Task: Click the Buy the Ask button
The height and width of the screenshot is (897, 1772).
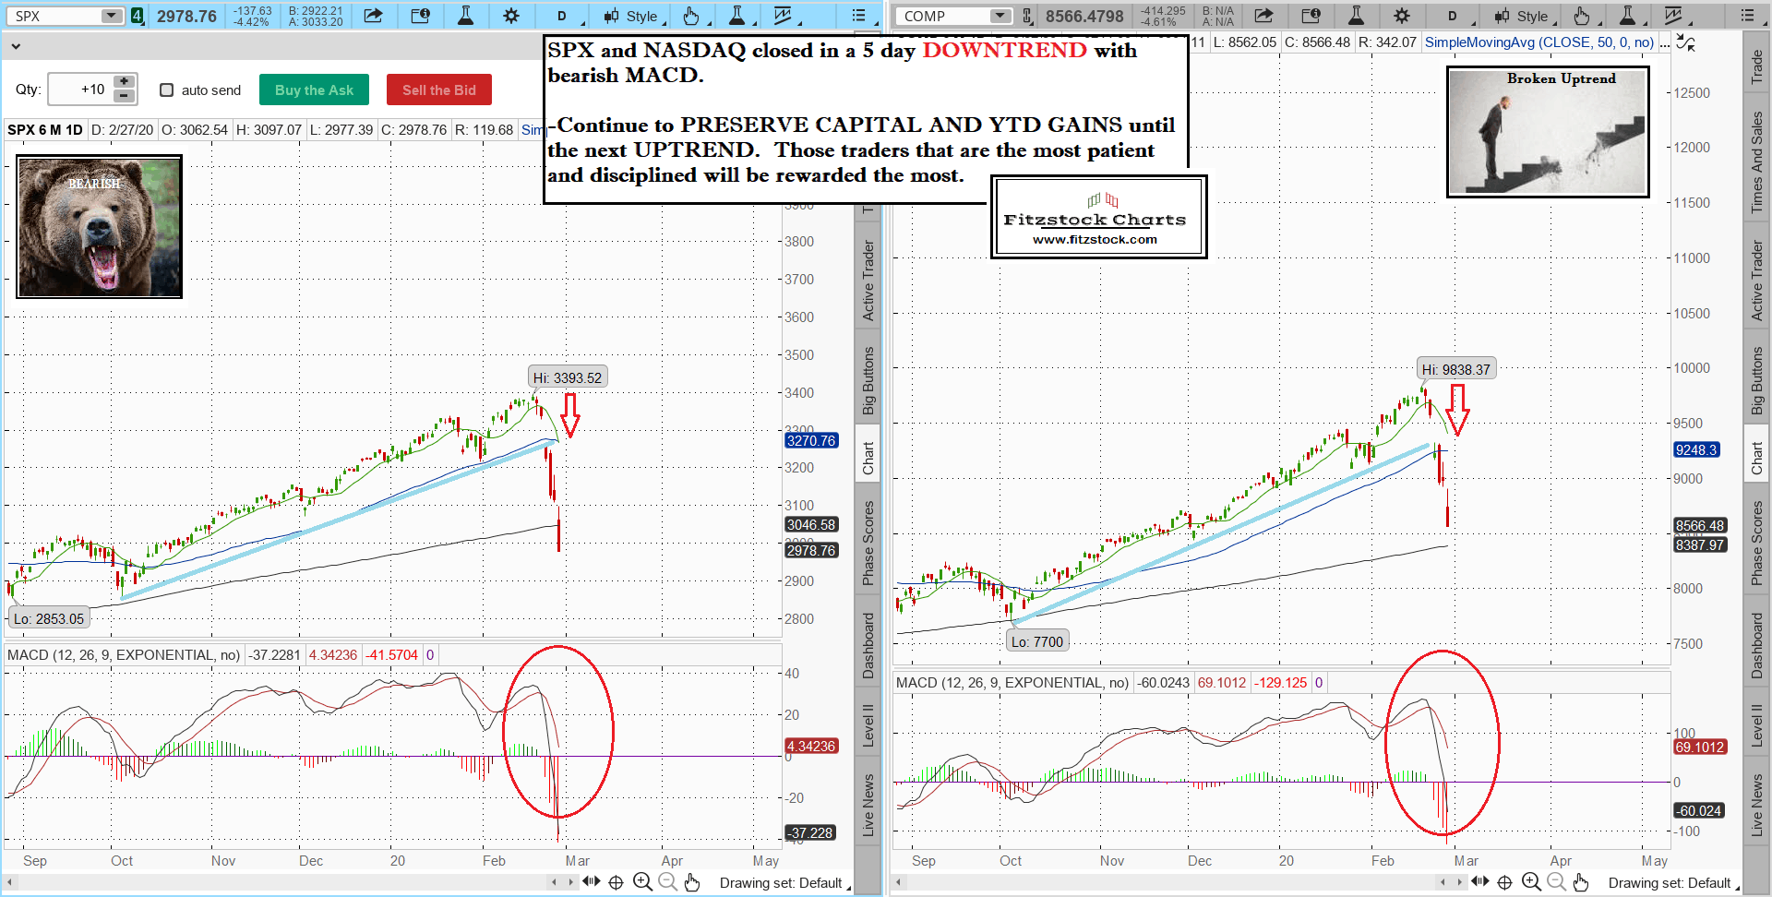Action: click(x=314, y=90)
